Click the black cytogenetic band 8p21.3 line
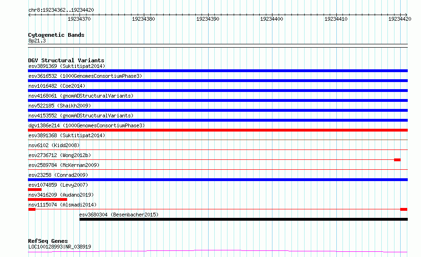The height and width of the screenshot is (257, 421). coord(218,46)
